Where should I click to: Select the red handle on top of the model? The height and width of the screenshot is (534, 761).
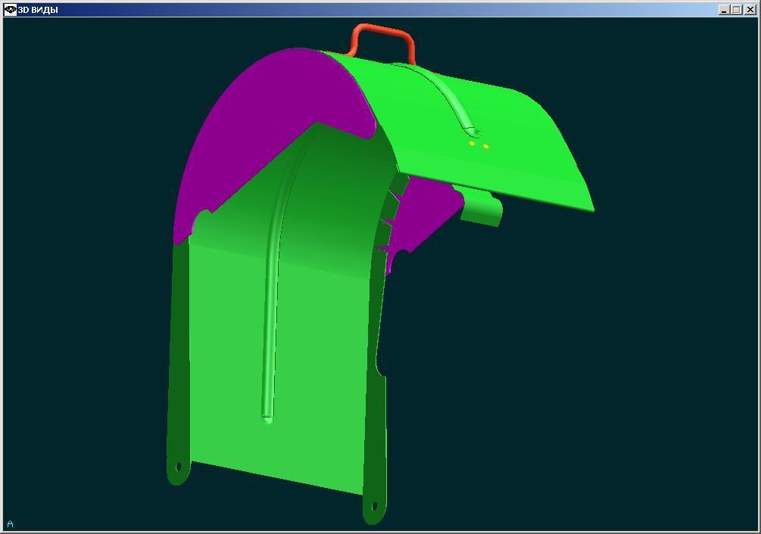point(383,41)
